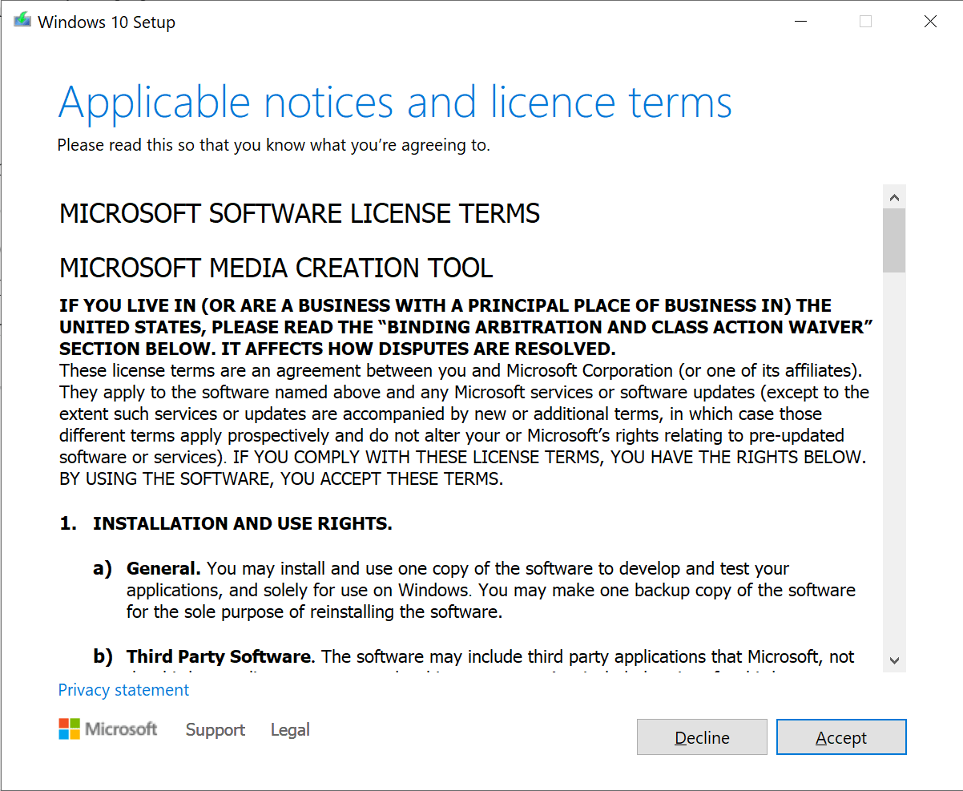This screenshot has width=963, height=791.
Task: Accept the licence terms
Action: (x=841, y=737)
